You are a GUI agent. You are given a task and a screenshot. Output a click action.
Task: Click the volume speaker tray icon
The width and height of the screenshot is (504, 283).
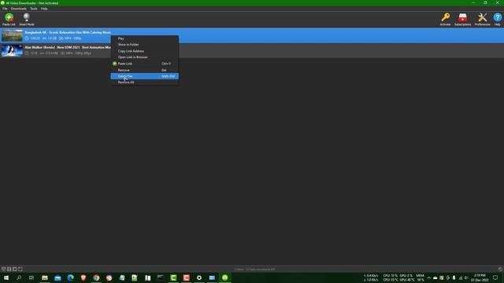[x=466, y=277]
